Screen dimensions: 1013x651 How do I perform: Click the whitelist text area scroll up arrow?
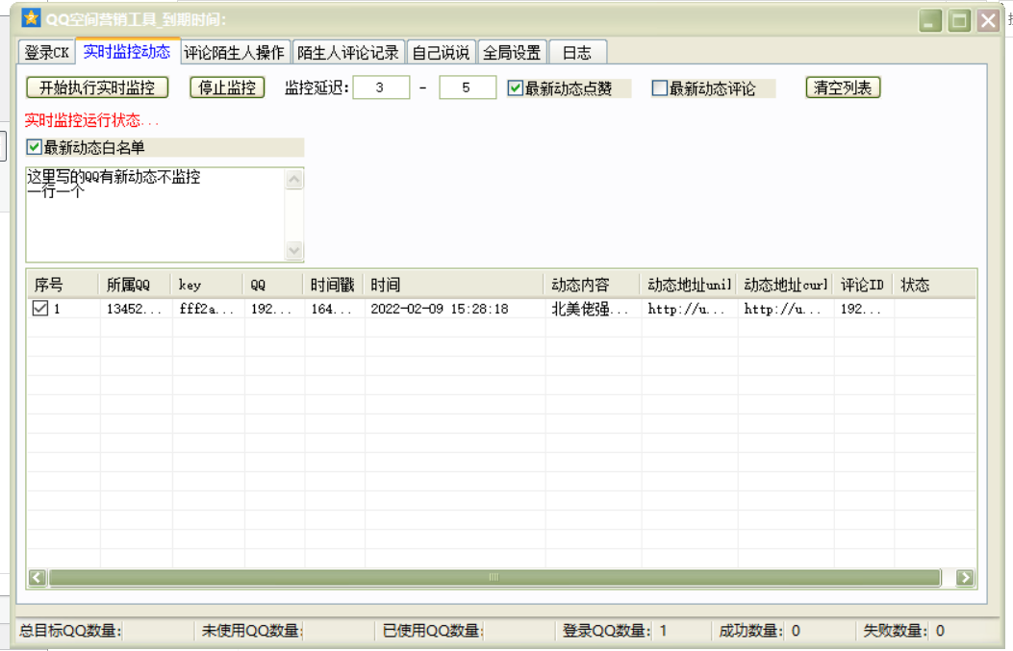point(294,179)
